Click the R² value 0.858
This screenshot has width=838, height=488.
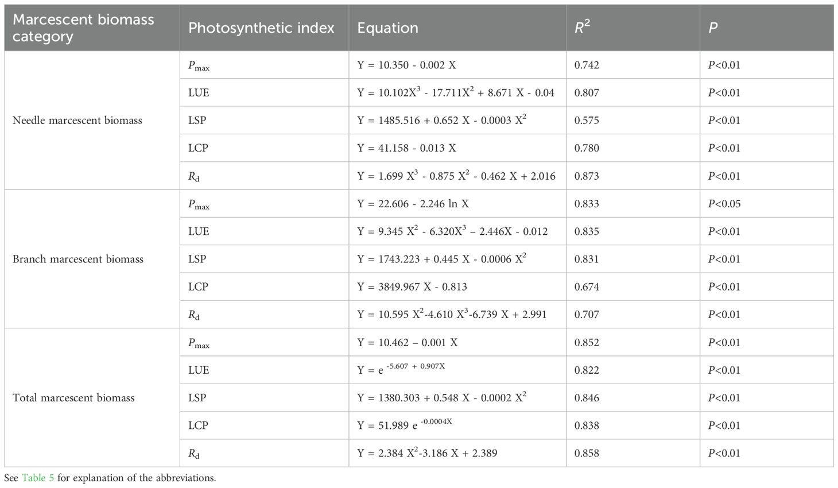coord(587,453)
